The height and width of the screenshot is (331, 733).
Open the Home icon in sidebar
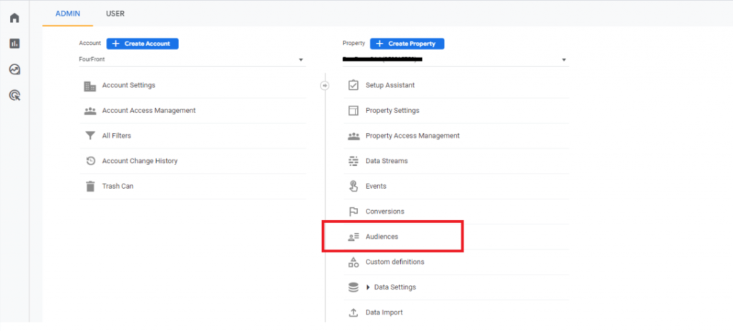(x=14, y=18)
